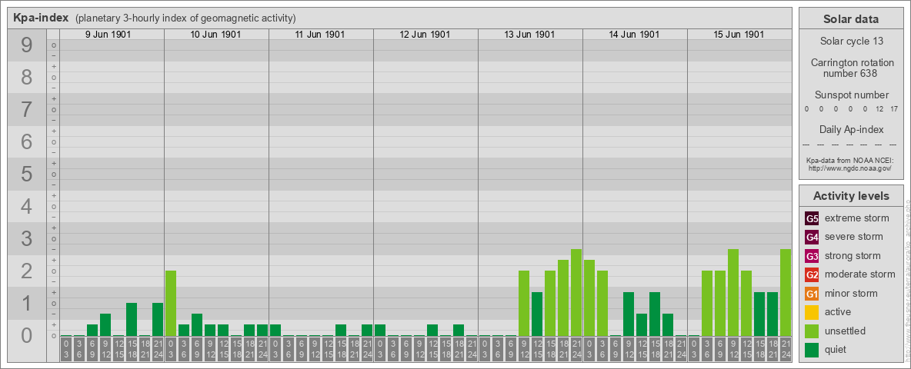
Task: Click the '10 Jun 1901' date header
Action: [215, 35]
